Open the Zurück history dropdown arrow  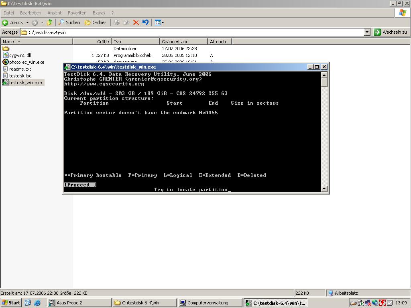tap(27, 23)
